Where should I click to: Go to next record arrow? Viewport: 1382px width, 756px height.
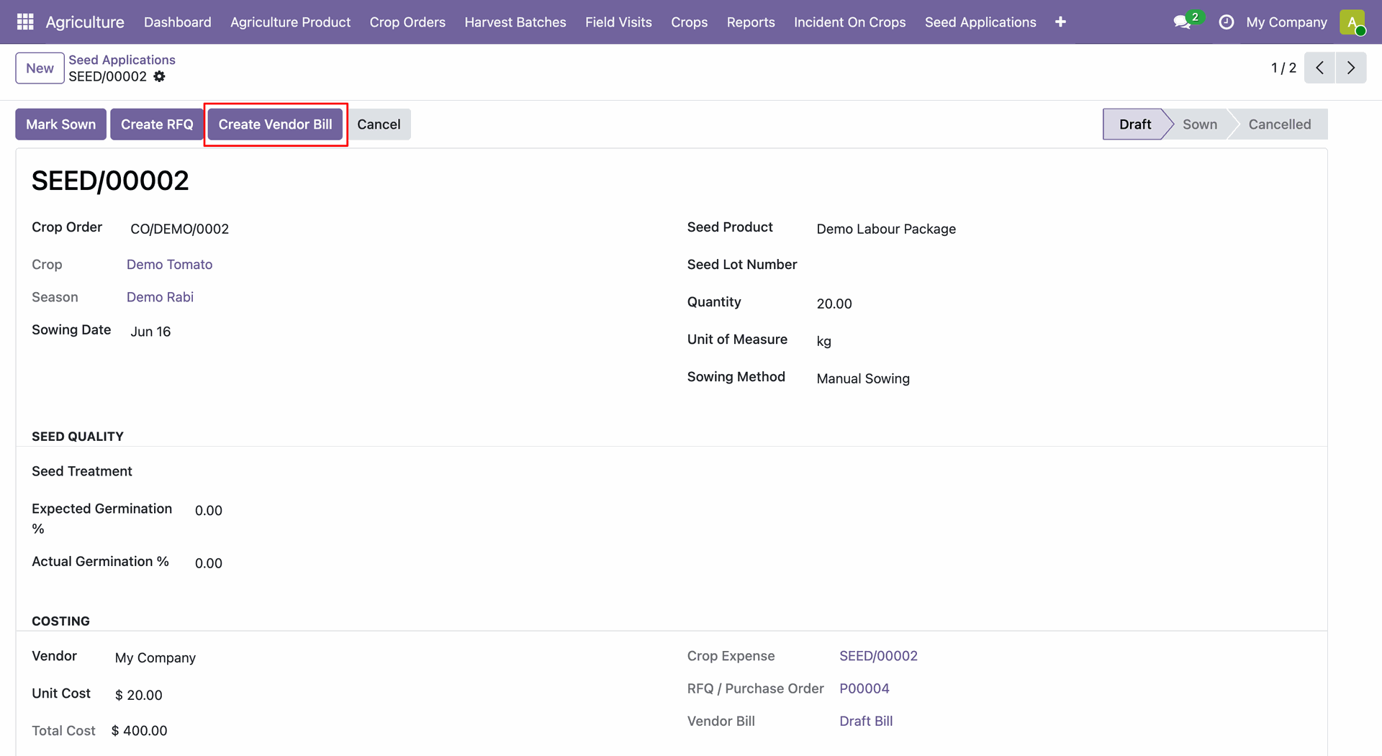[1351, 68]
